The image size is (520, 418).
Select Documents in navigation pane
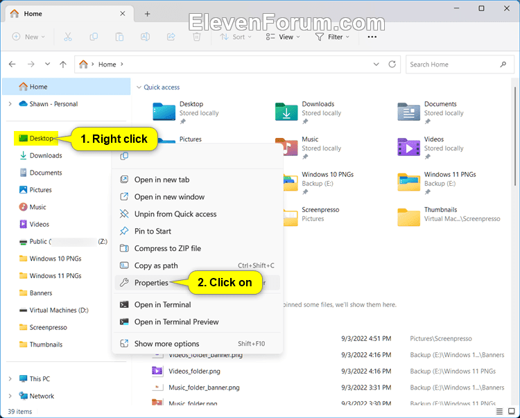41,173
